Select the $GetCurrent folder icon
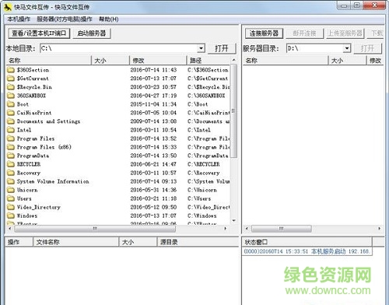The height and width of the screenshot is (305, 389). [11, 79]
